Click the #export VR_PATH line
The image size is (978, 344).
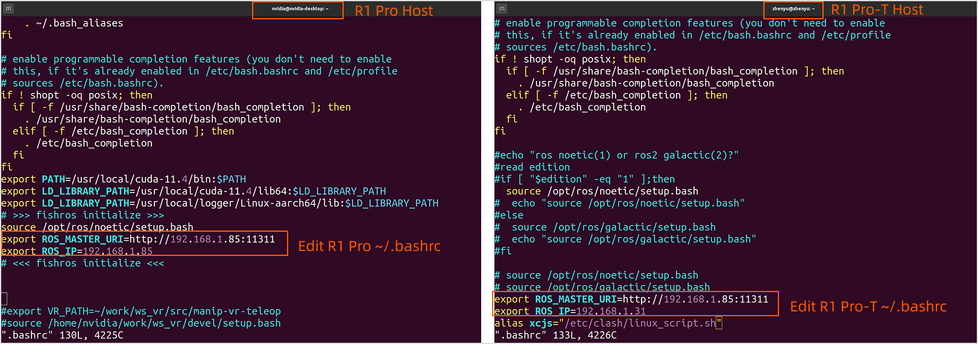point(141,311)
